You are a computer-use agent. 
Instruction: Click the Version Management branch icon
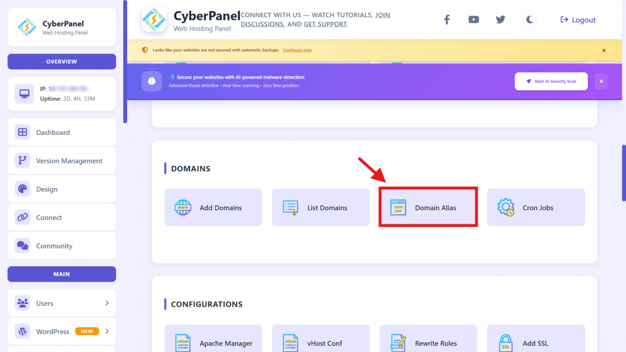pos(22,160)
